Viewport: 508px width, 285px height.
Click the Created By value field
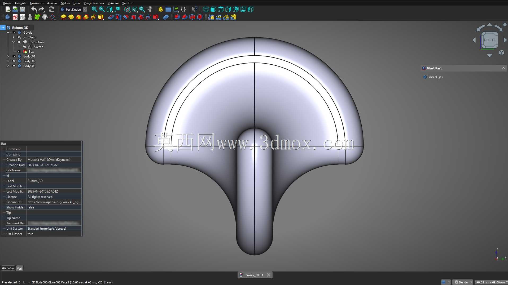(54, 160)
